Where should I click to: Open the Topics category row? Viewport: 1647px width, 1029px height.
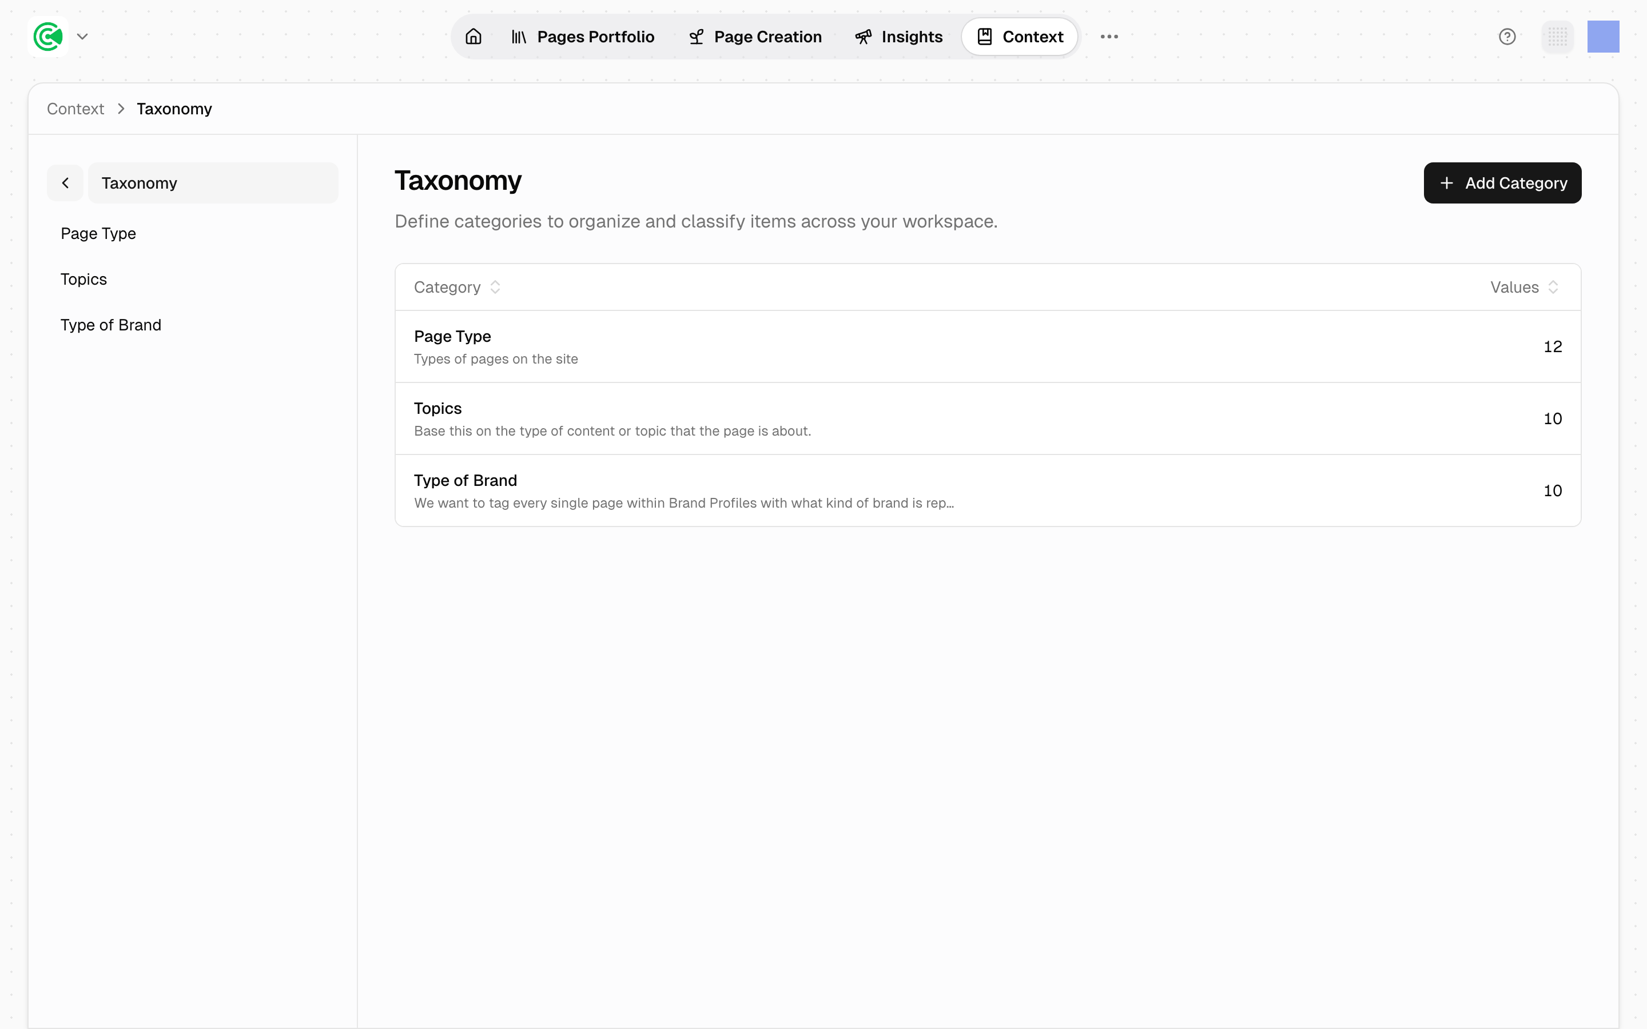[988, 418]
